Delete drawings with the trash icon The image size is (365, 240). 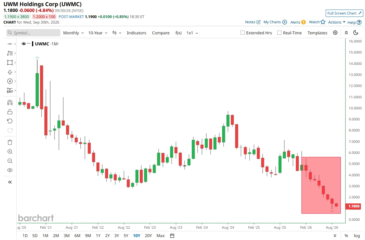[10, 142]
